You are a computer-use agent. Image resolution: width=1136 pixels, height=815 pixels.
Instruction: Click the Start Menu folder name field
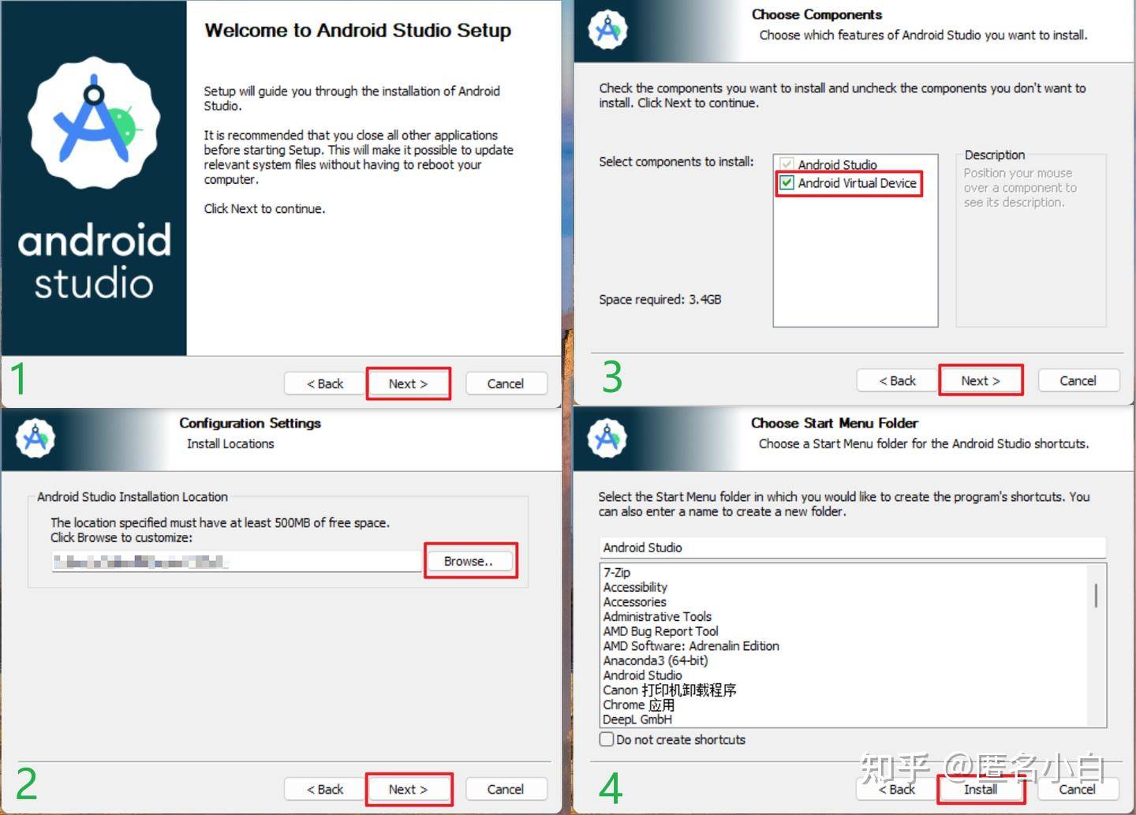pos(853,548)
